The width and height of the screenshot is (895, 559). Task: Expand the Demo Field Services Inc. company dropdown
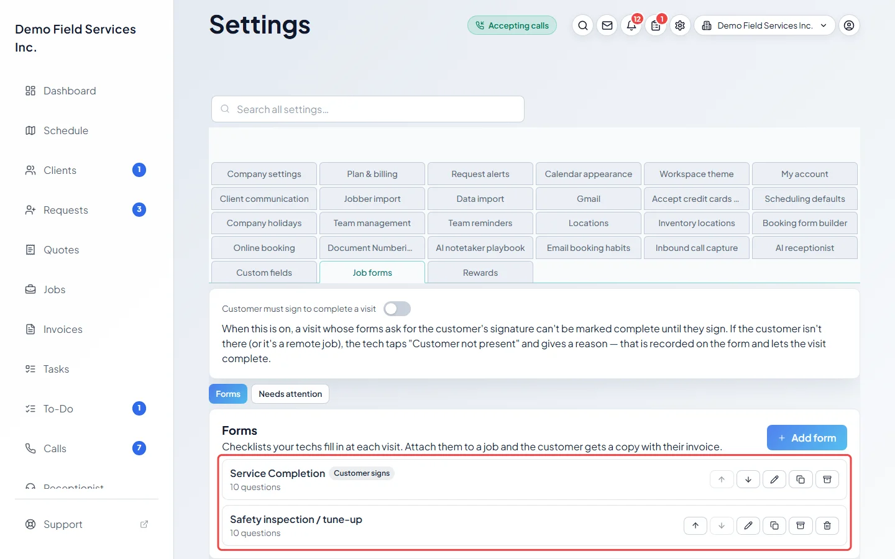click(x=764, y=25)
